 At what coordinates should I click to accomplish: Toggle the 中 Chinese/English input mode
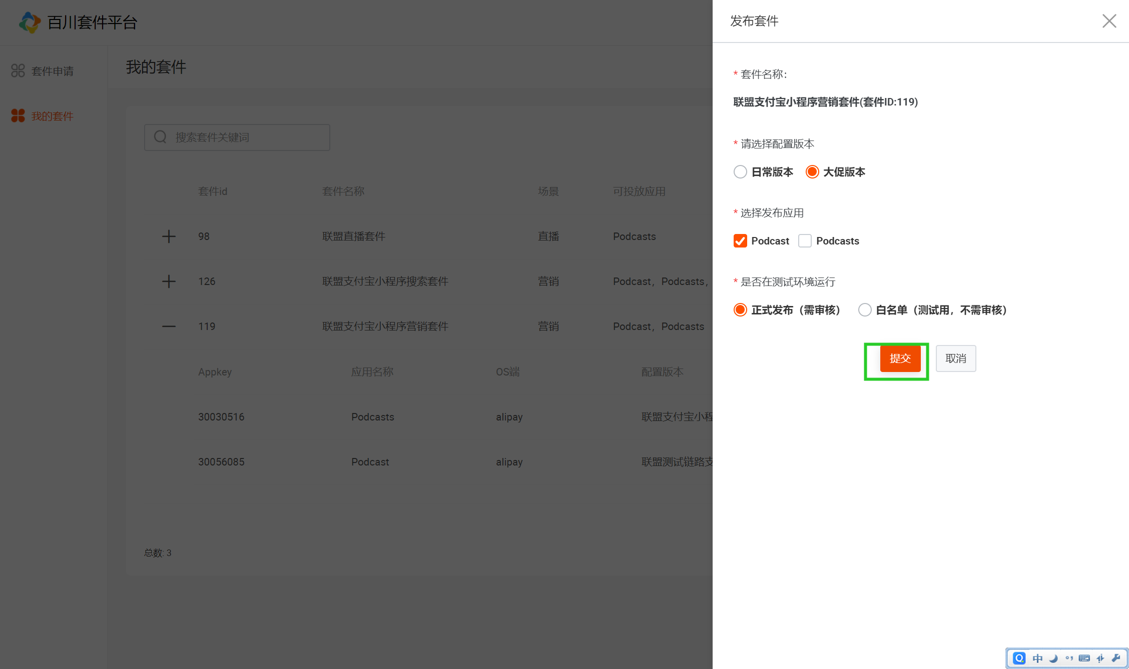1037,658
